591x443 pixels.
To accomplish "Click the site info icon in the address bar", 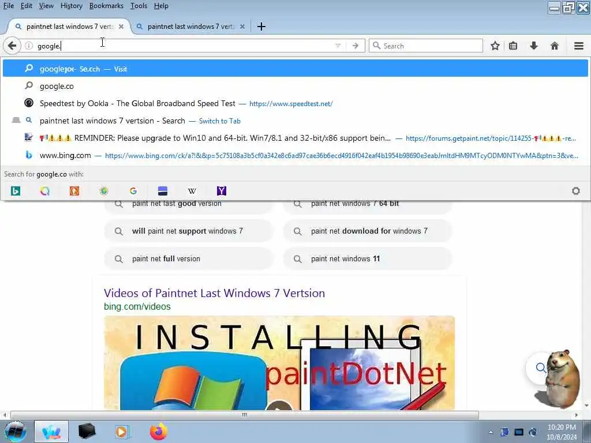I will tap(29, 46).
